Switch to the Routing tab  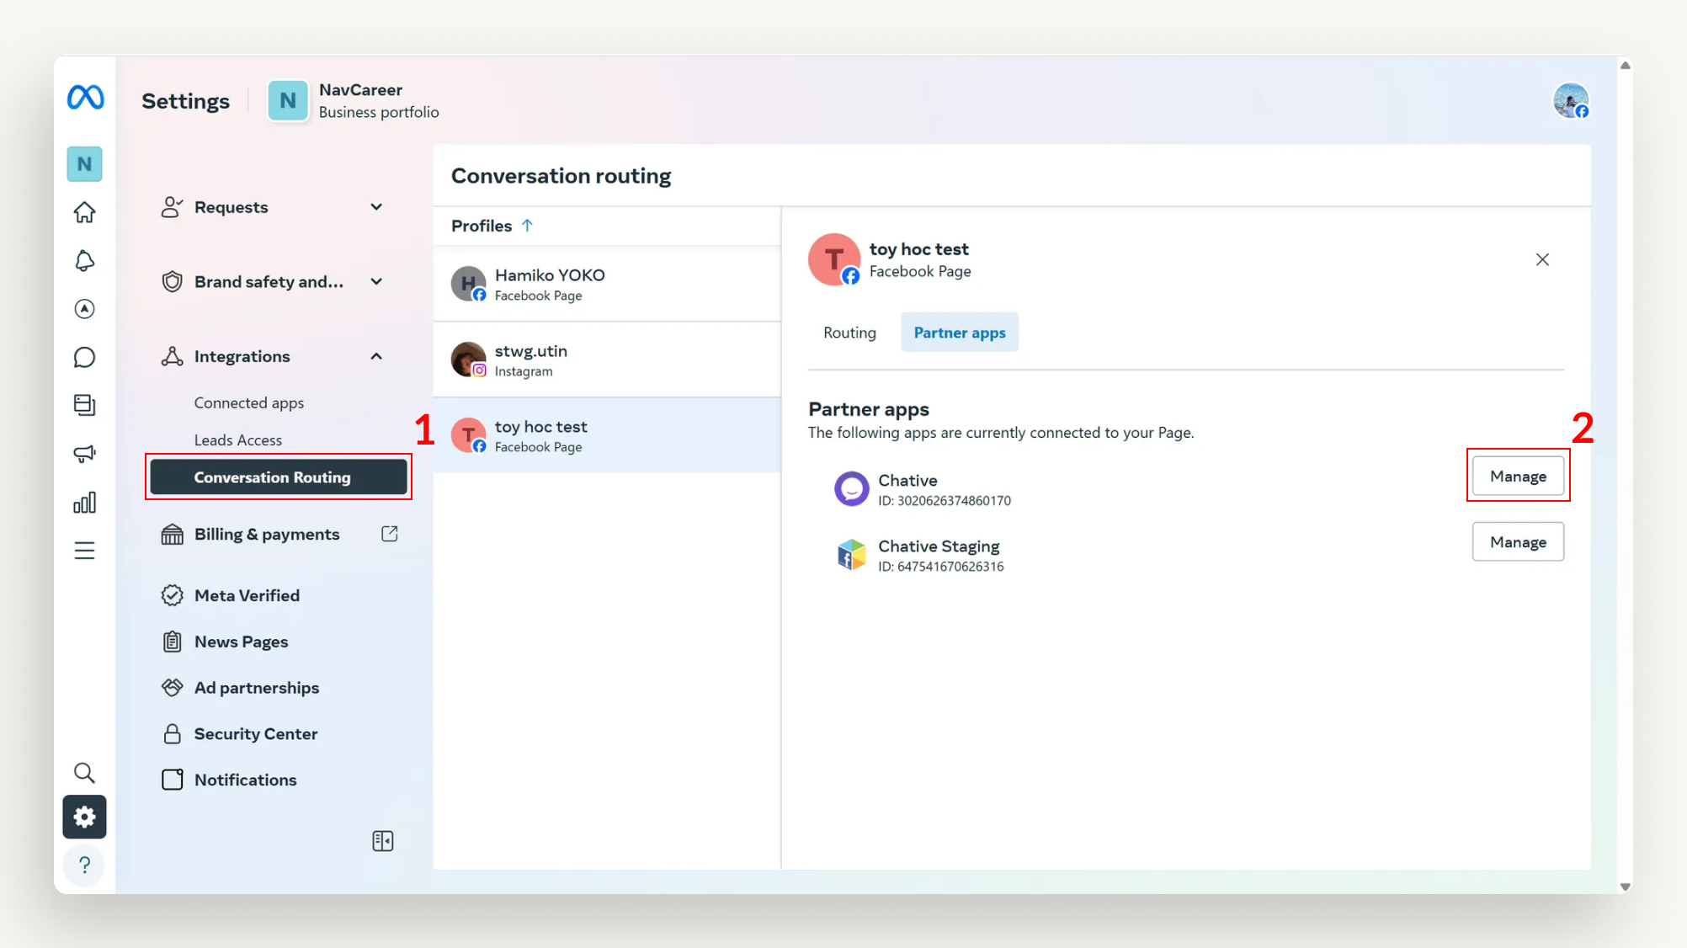point(849,333)
